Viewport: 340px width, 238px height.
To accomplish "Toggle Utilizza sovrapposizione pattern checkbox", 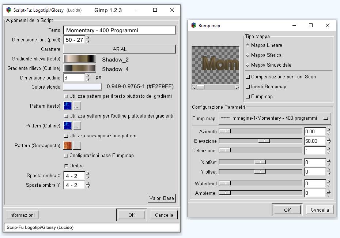I will (66, 136).
